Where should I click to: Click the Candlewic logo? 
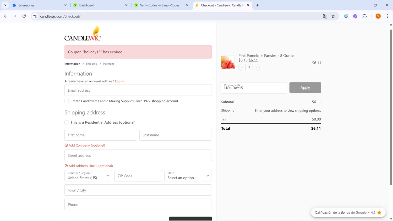click(83, 34)
